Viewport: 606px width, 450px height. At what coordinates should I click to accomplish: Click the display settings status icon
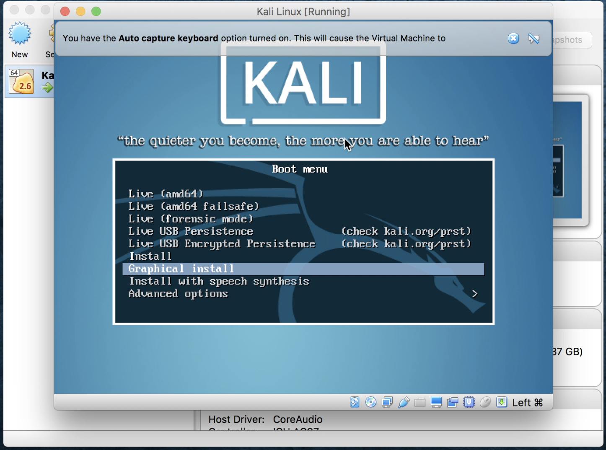point(436,402)
